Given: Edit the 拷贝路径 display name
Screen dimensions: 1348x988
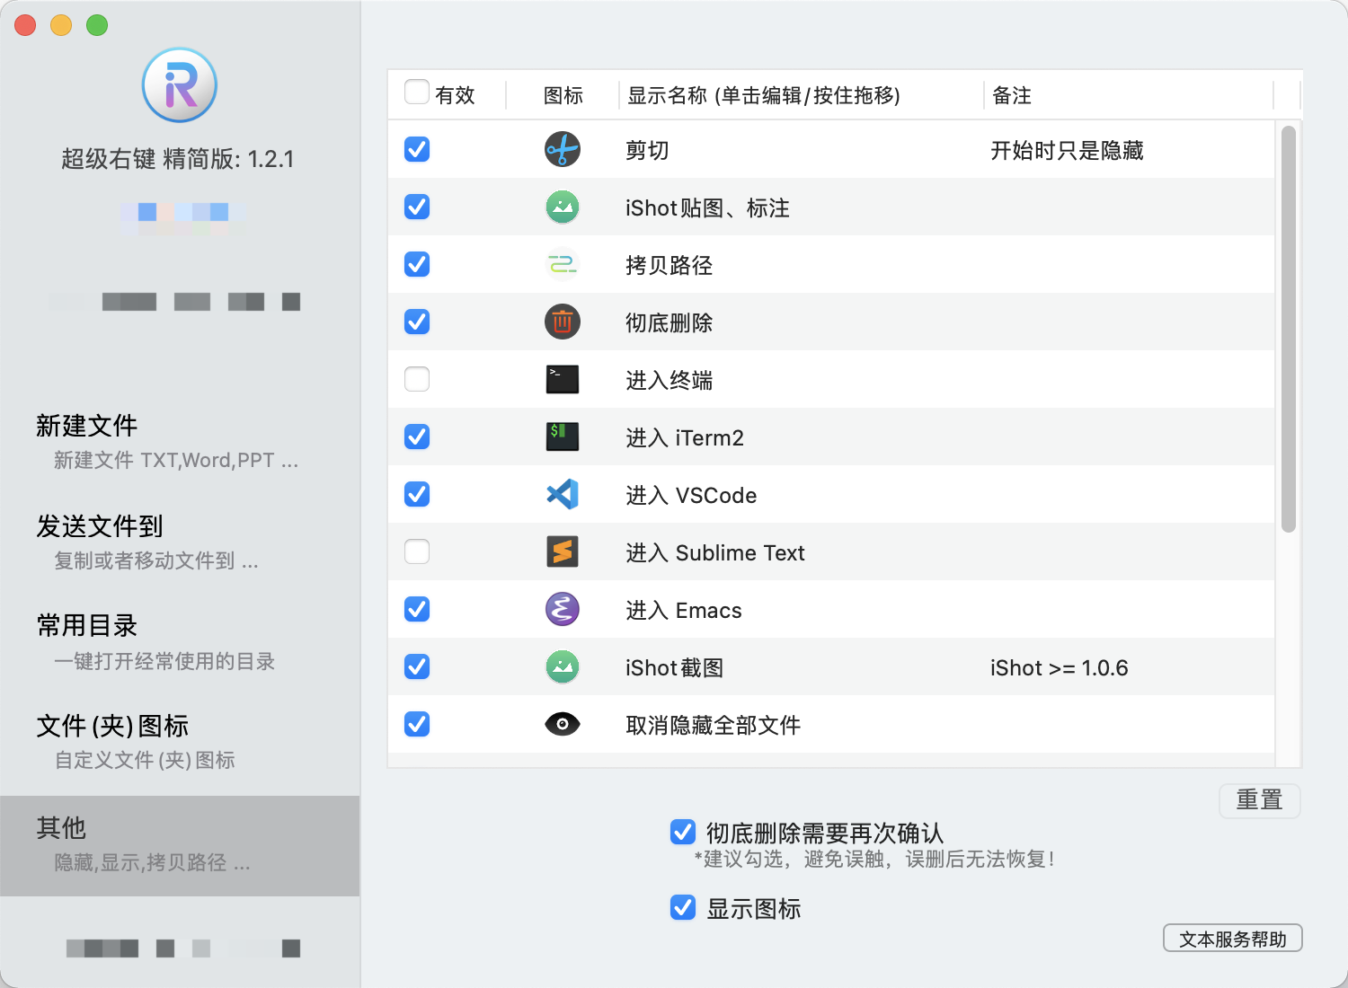Looking at the screenshot, I should click(669, 265).
